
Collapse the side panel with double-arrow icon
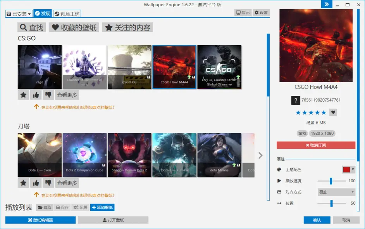click(327, 4)
